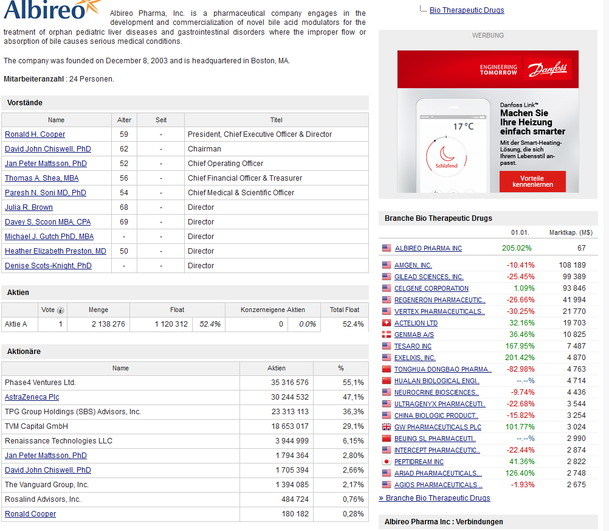This screenshot has height=531, width=609.
Task: Open GENMAB A/S company page
Action: (414, 335)
